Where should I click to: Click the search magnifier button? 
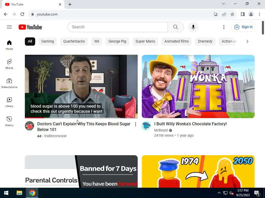176,27
